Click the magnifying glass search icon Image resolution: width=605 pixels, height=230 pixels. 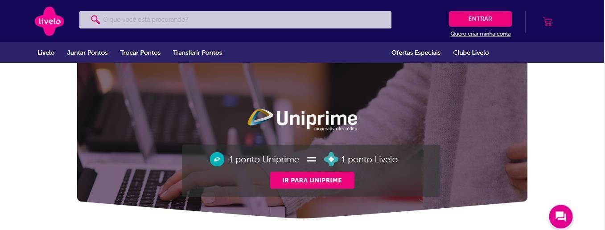(x=95, y=20)
